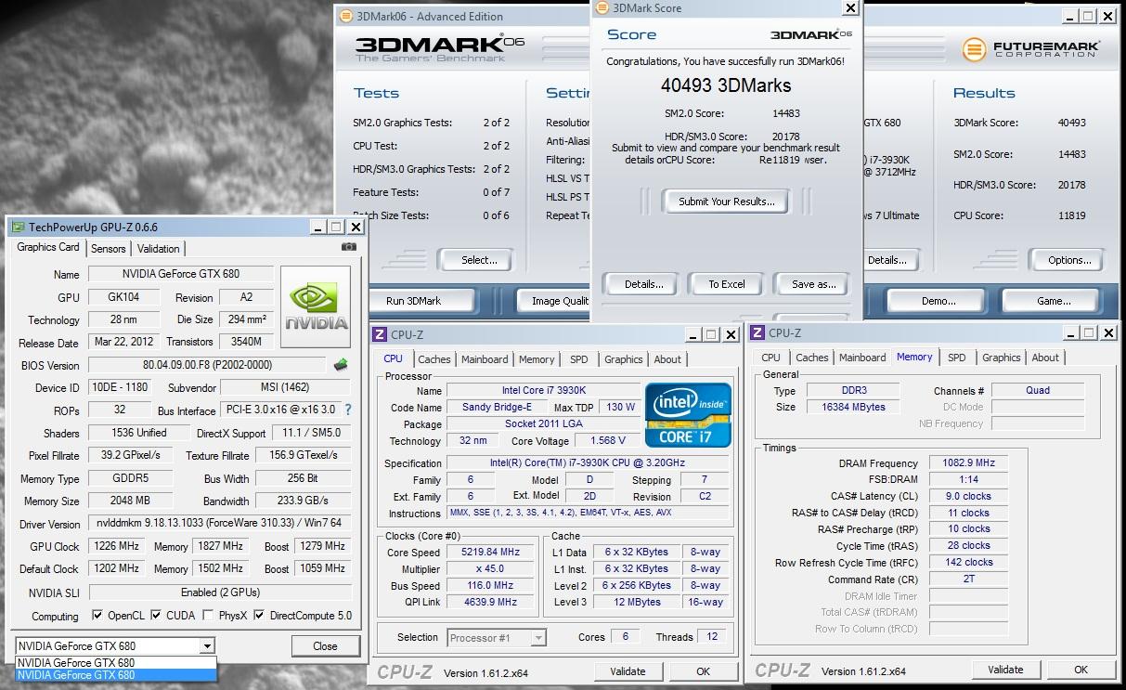Viewport: 1126px width, 690px height.
Task: Open Caches tab in CPU-Z CPU window
Action: [x=434, y=359]
